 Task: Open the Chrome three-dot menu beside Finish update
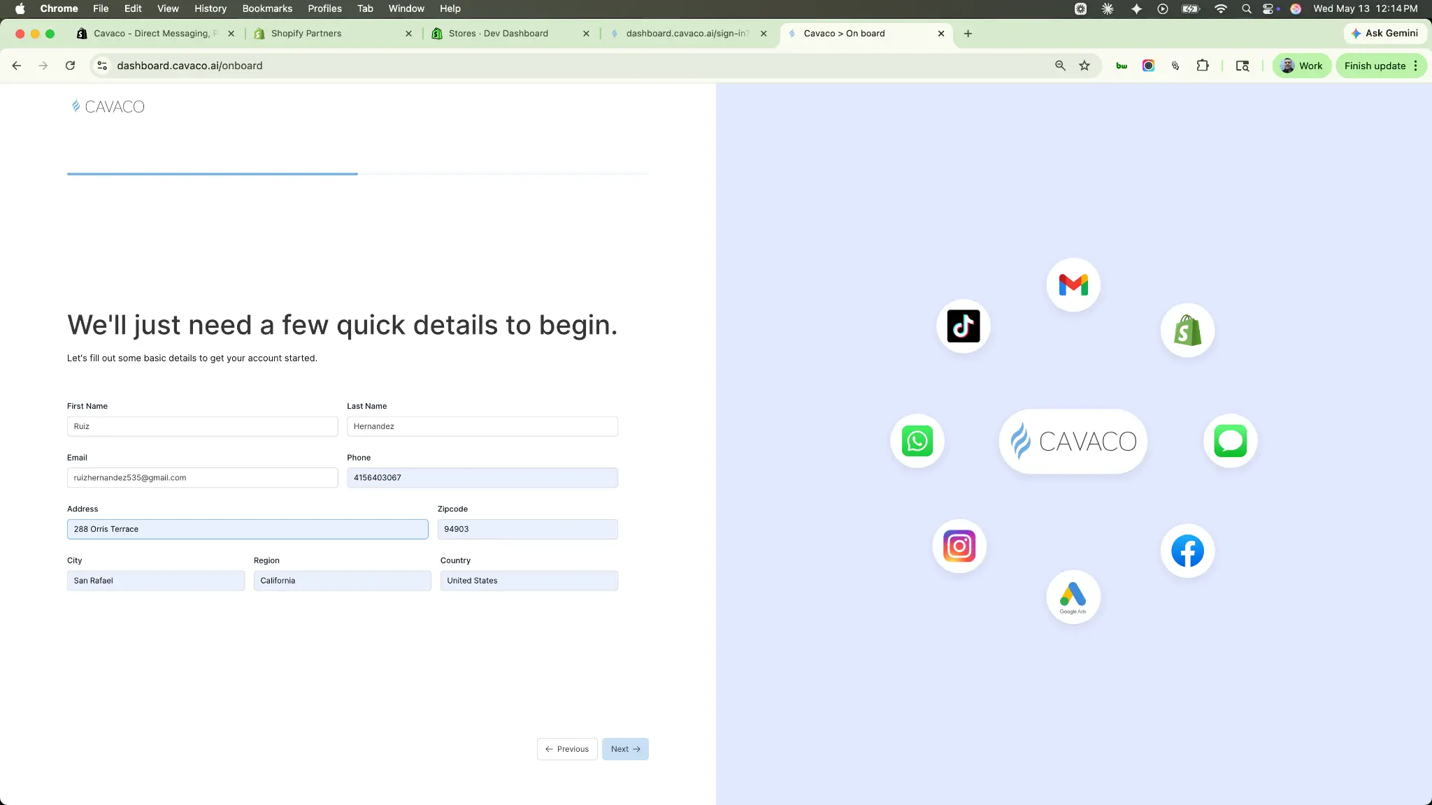coord(1416,66)
